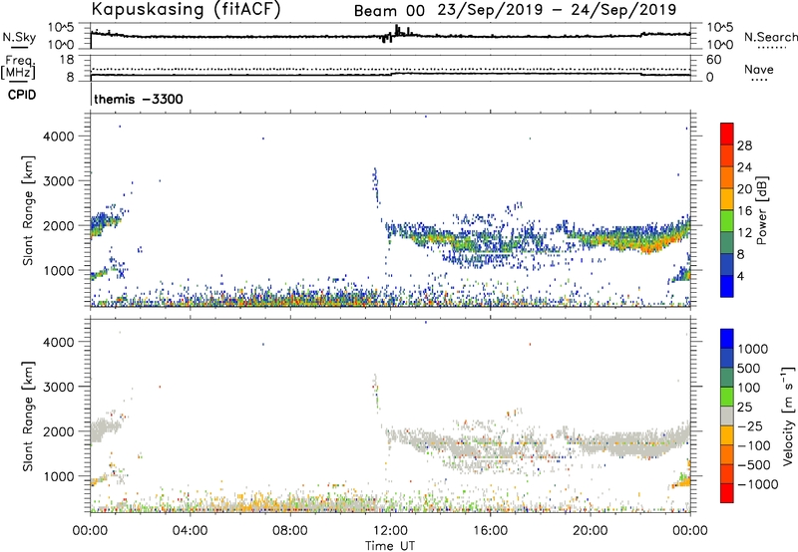Click the date range 23/Sep/2019 – 24/Sep/2019

(x=557, y=10)
